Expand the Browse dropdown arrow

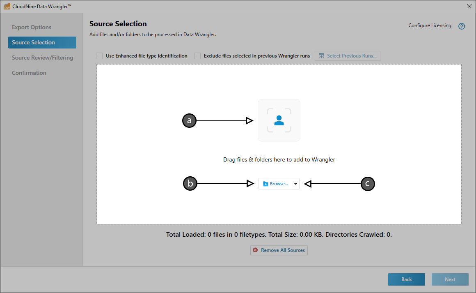click(295, 184)
